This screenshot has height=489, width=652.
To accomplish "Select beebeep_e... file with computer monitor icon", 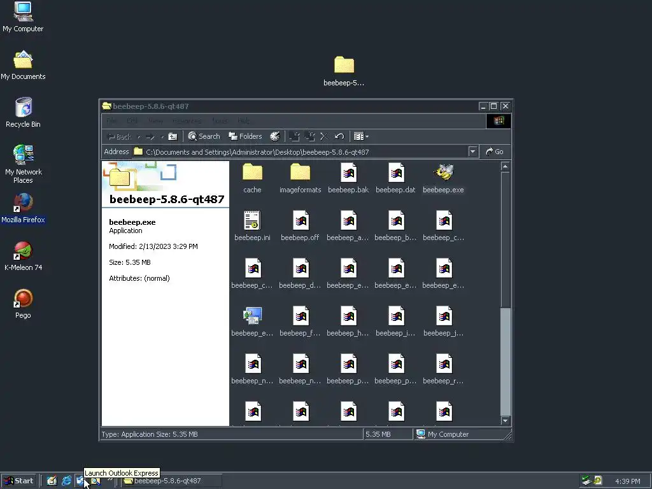I will tap(252, 322).
